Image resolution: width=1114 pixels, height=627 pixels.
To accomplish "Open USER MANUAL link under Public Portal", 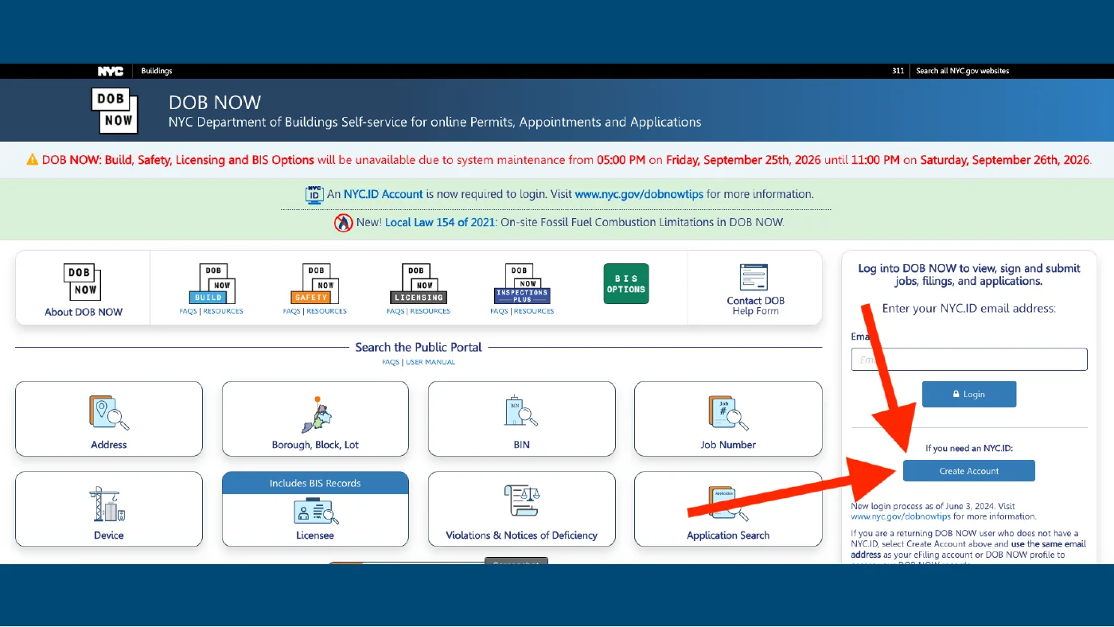I will (430, 362).
